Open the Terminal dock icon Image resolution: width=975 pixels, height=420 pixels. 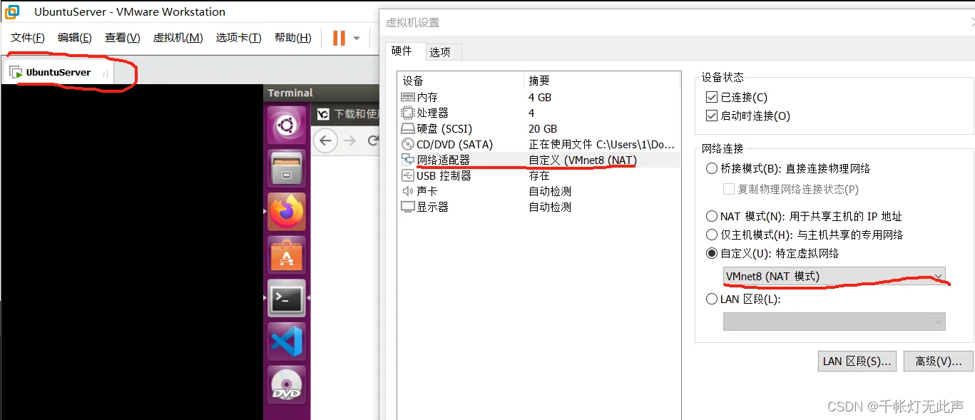pos(286,298)
